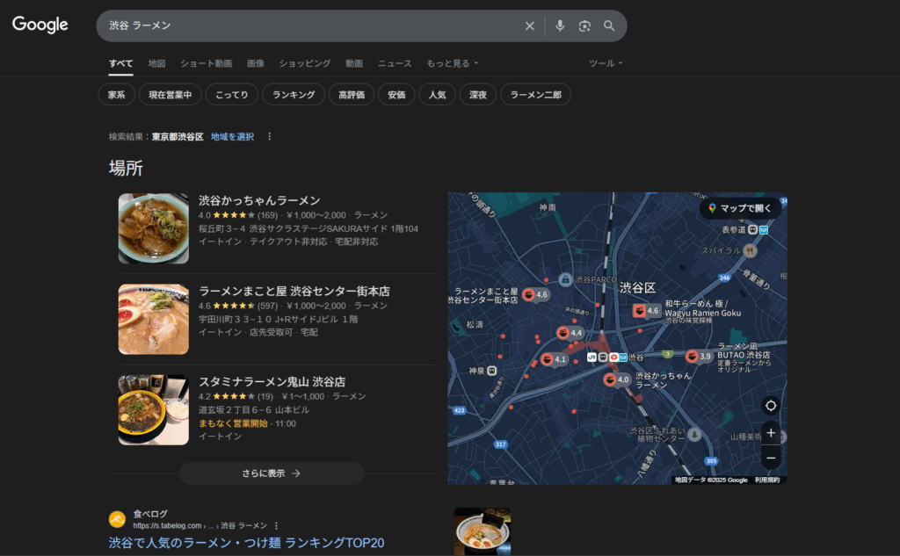The image size is (900, 556).
Task: Open the ショッピング tab
Action: click(x=305, y=63)
